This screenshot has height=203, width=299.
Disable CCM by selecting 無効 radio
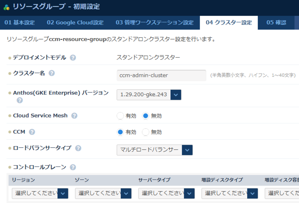coord(146,132)
